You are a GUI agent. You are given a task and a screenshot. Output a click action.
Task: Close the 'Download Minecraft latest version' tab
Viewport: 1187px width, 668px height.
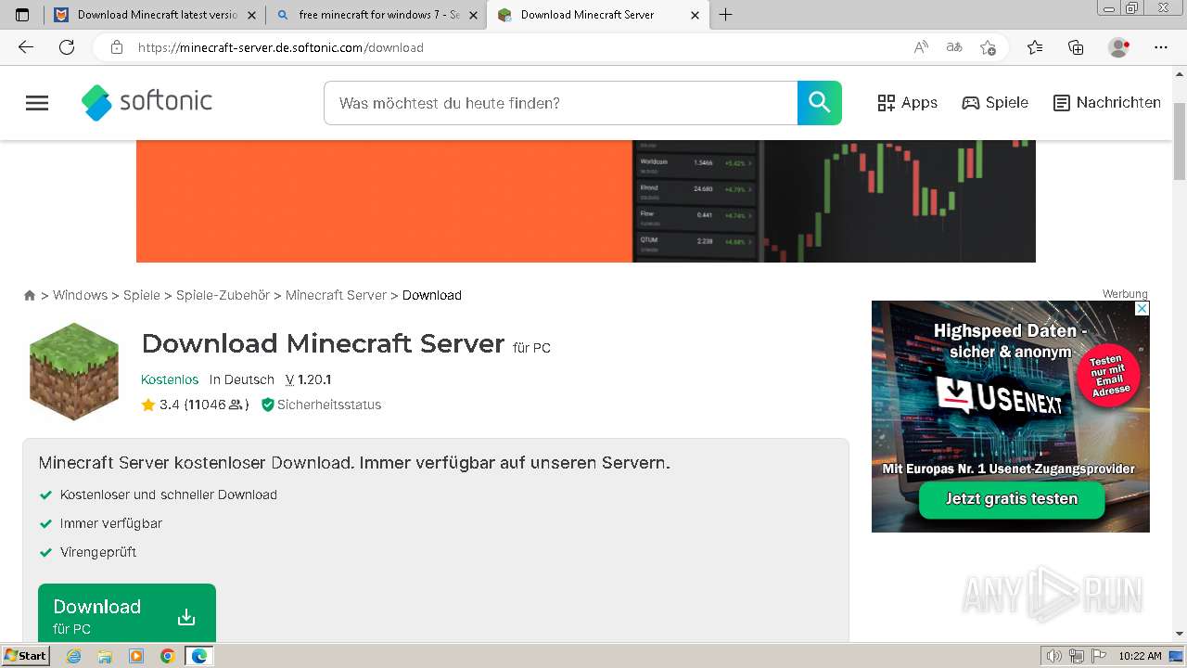[252, 15]
